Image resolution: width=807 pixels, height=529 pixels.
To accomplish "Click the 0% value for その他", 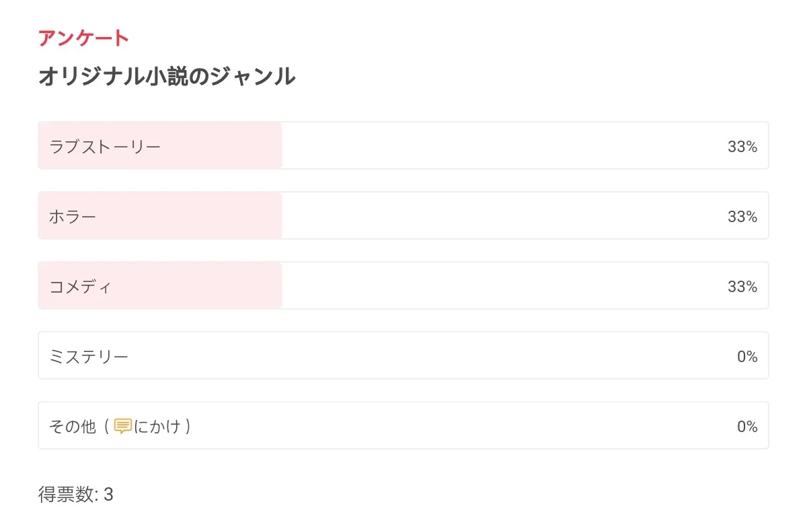I will point(746,427).
